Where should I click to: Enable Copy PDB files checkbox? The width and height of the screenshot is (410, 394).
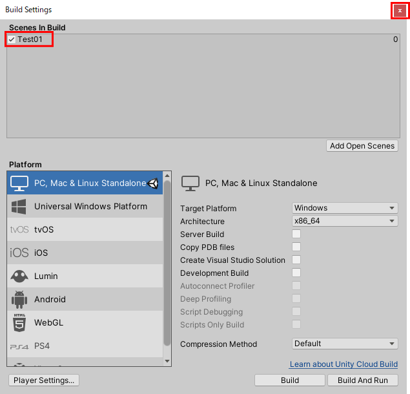point(296,247)
